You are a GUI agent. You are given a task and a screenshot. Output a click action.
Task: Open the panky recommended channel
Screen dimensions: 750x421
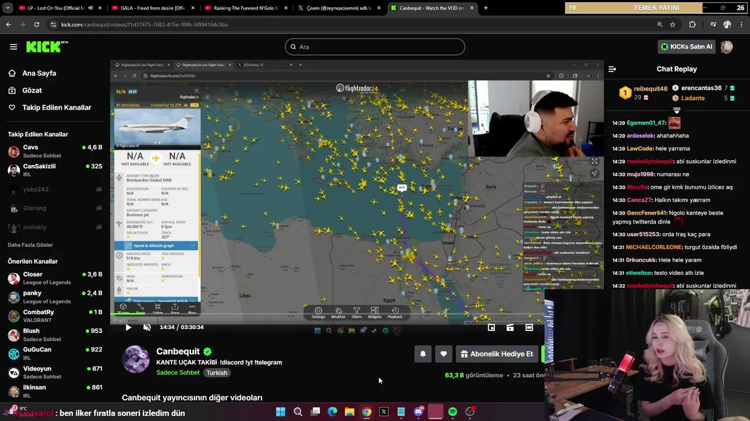(55, 297)
